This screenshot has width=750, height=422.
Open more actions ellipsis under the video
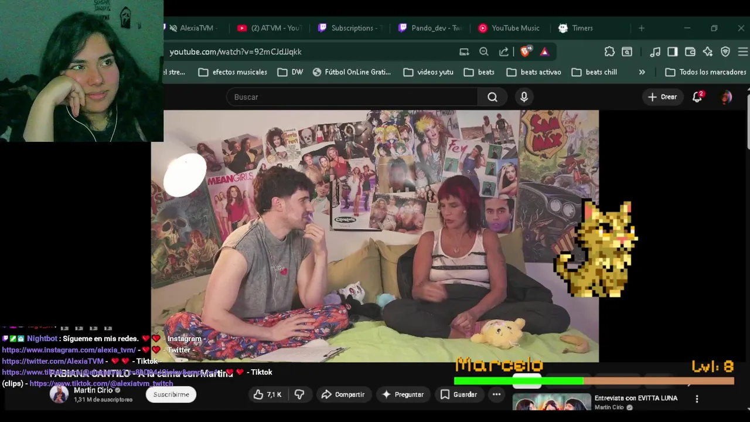tap(496, 394)
